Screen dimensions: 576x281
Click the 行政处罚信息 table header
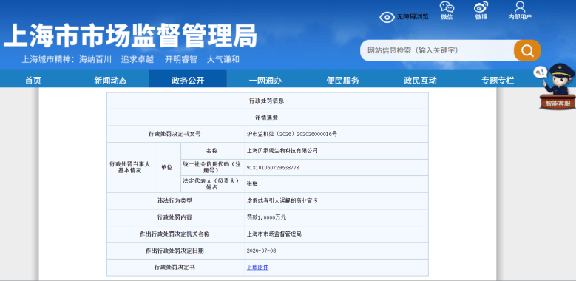(x=268, y=101)
